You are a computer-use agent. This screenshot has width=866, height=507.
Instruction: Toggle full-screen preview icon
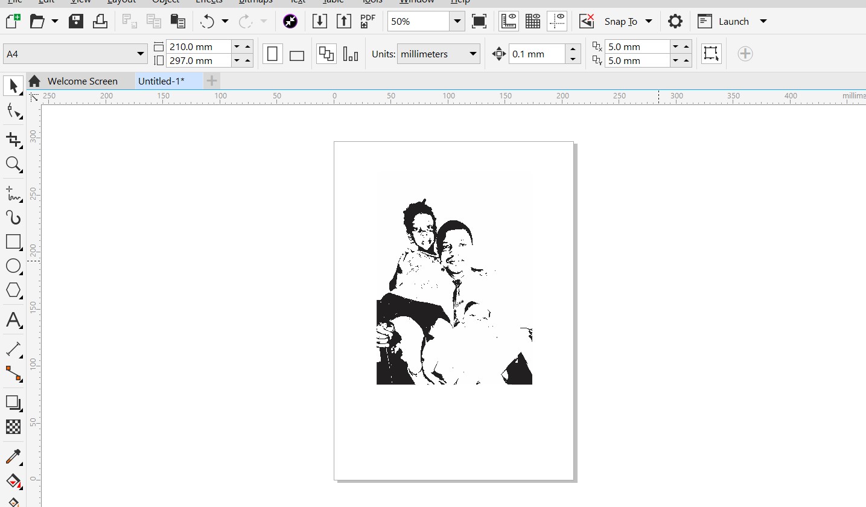point(479,22)
